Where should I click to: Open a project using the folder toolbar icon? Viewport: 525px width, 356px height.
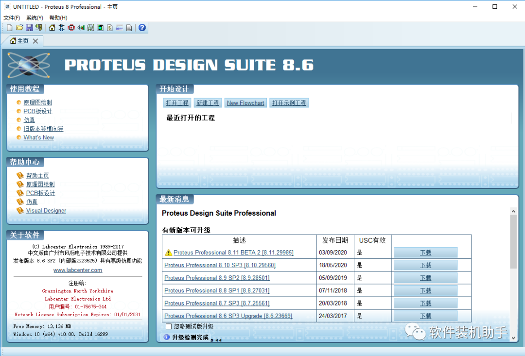tap(19, 28)
